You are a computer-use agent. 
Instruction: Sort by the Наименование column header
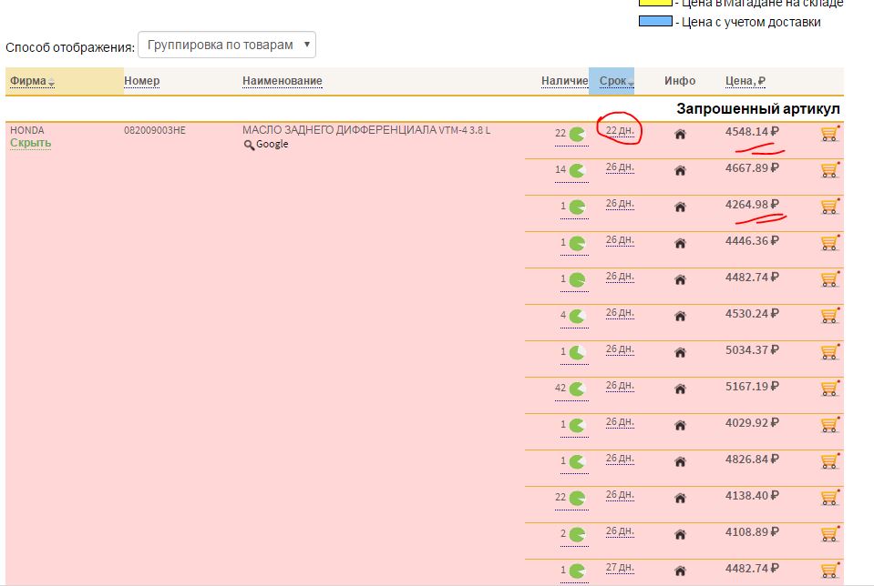(x=282, y=81)
